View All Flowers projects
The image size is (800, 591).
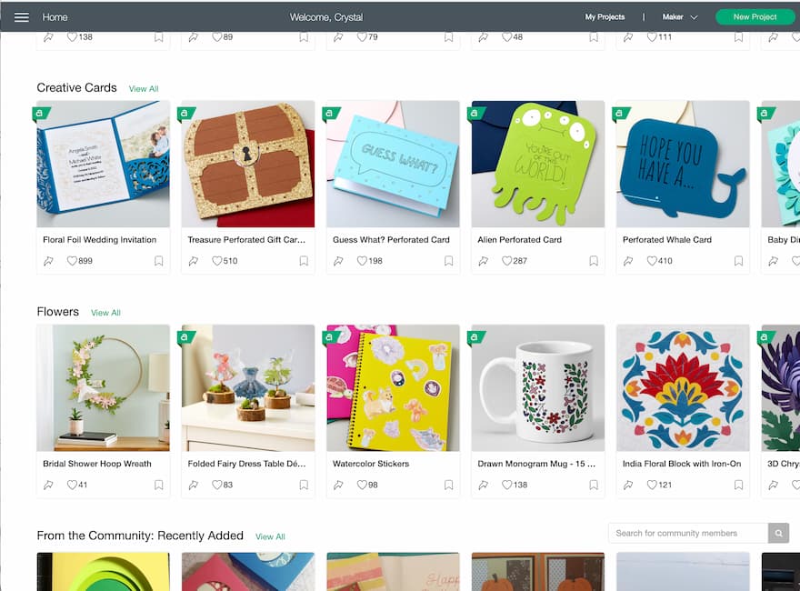[x=105, y=313]
